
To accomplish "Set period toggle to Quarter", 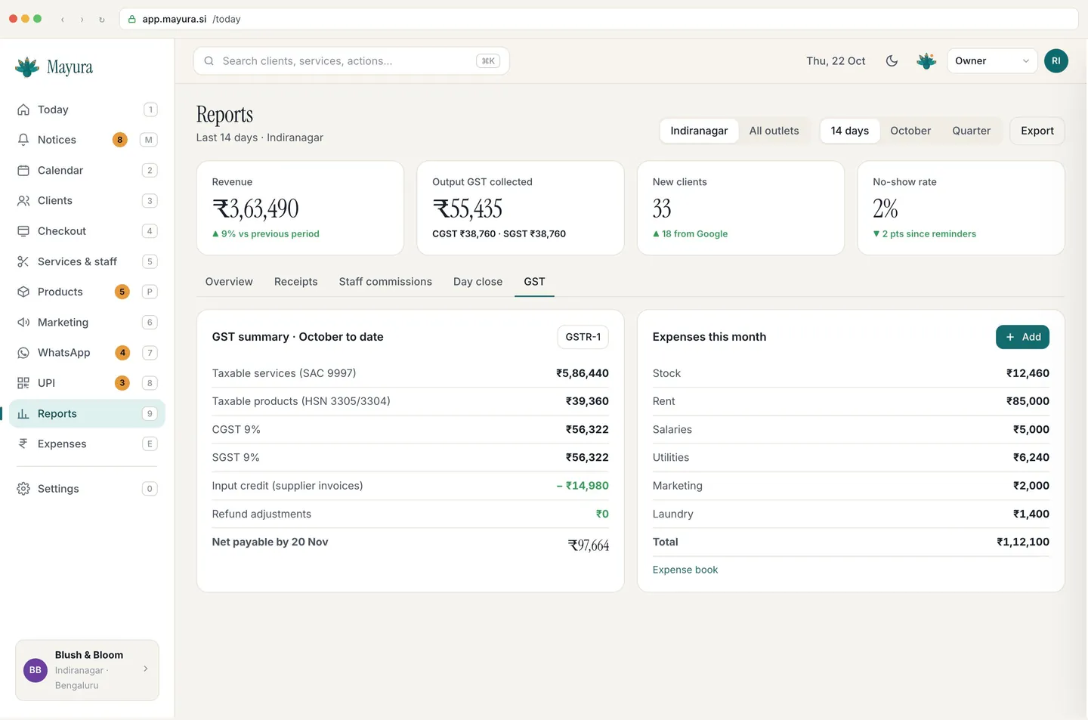I will [971, 131].
